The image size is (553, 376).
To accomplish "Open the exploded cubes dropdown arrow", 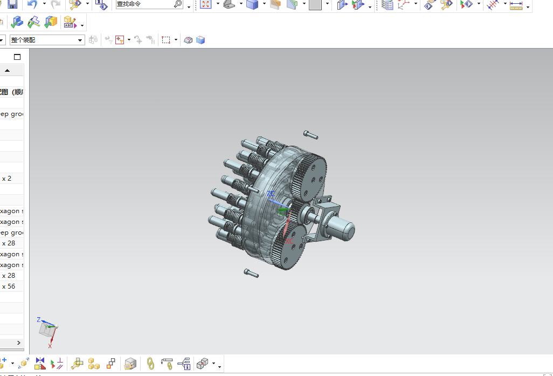I will click(x=214, y=364).
